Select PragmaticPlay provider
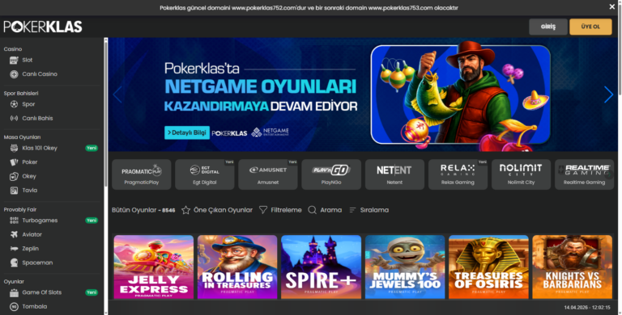The height and width of the screenshot is (315, 622). click(x=142, y=174)
